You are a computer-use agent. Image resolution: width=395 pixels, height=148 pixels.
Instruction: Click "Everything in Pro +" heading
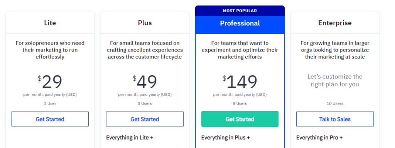319,138
